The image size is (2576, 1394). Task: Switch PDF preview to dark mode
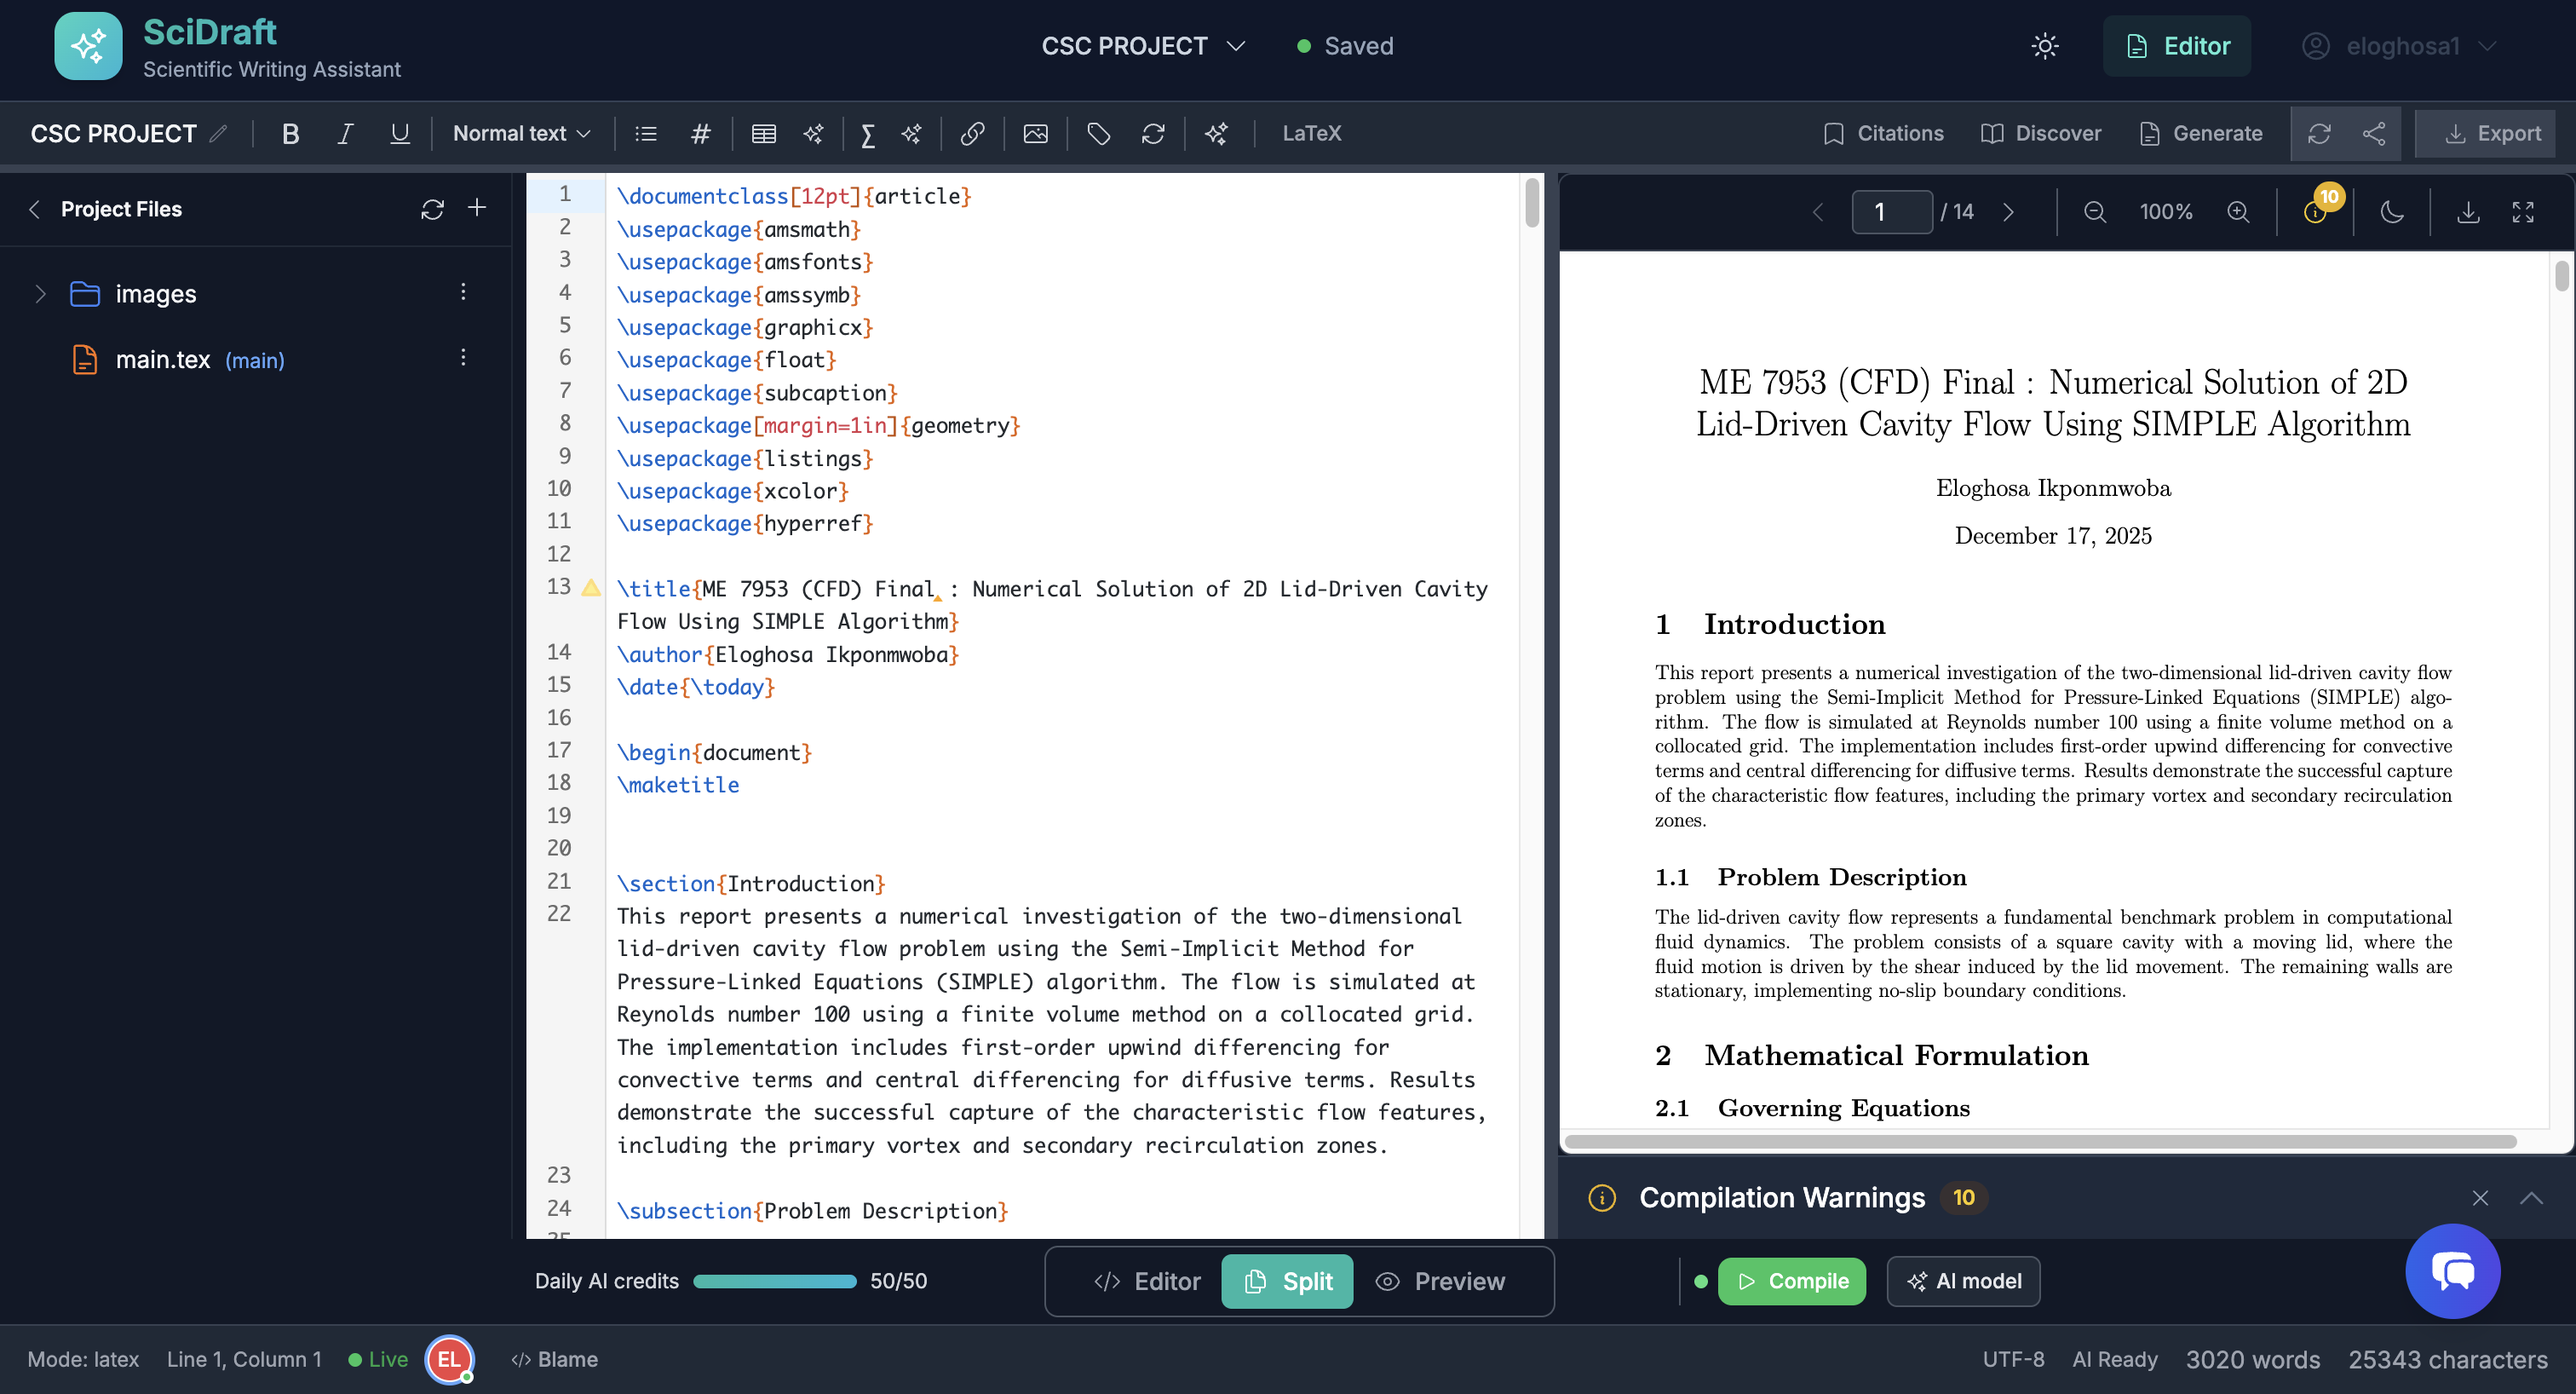point(2392,211)
